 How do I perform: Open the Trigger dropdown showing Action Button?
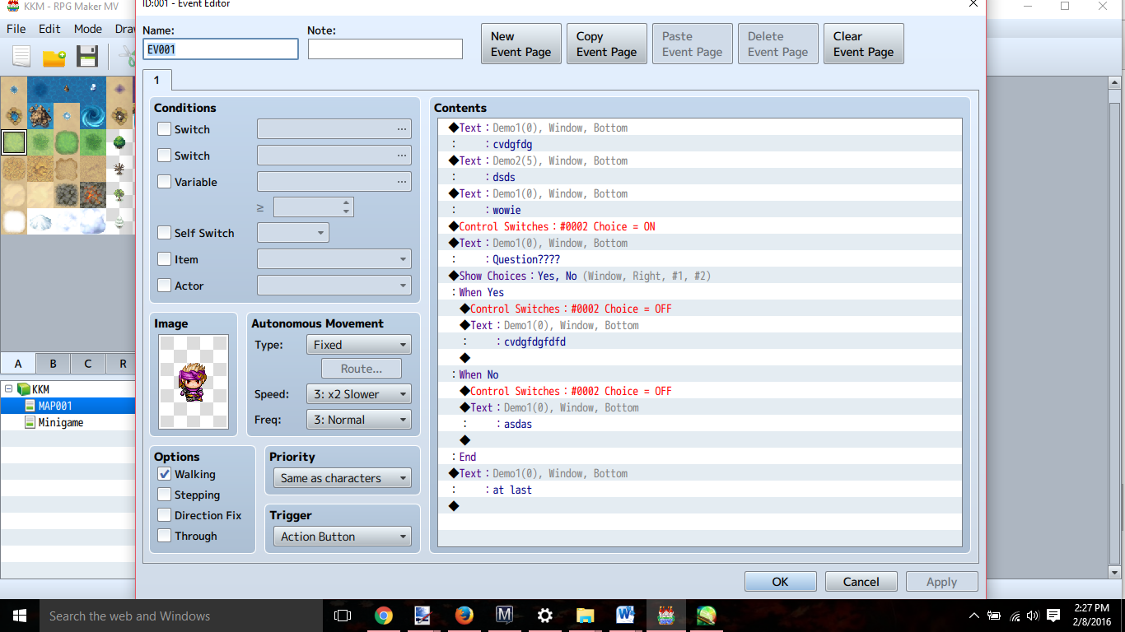tap(342, 537)
